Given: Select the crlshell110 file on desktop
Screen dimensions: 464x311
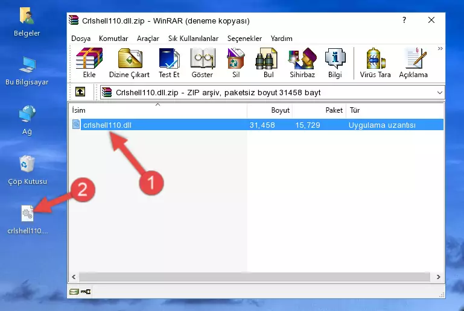Looking at the screenshot, I should pyautogui.click(x=27, y=220).
